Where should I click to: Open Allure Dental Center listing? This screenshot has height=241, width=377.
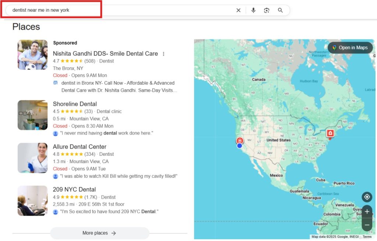[x=80, y=147]
